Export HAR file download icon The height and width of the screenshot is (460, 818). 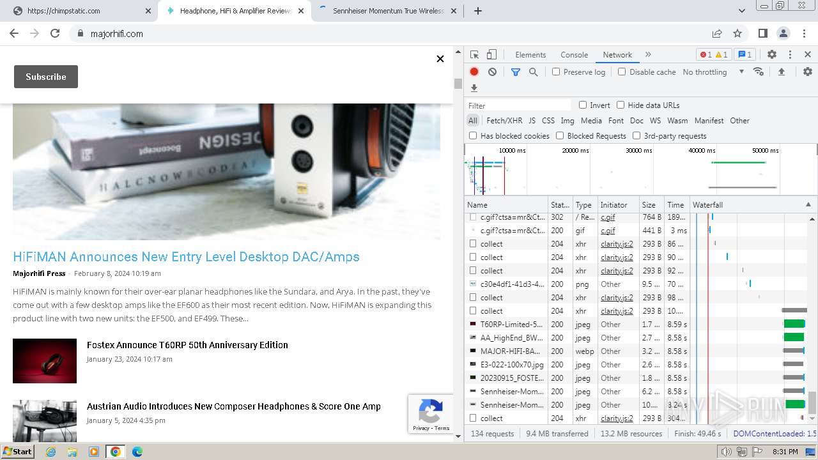(x=474, y=88)
